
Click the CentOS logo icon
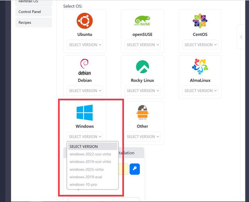coord(200,21)
